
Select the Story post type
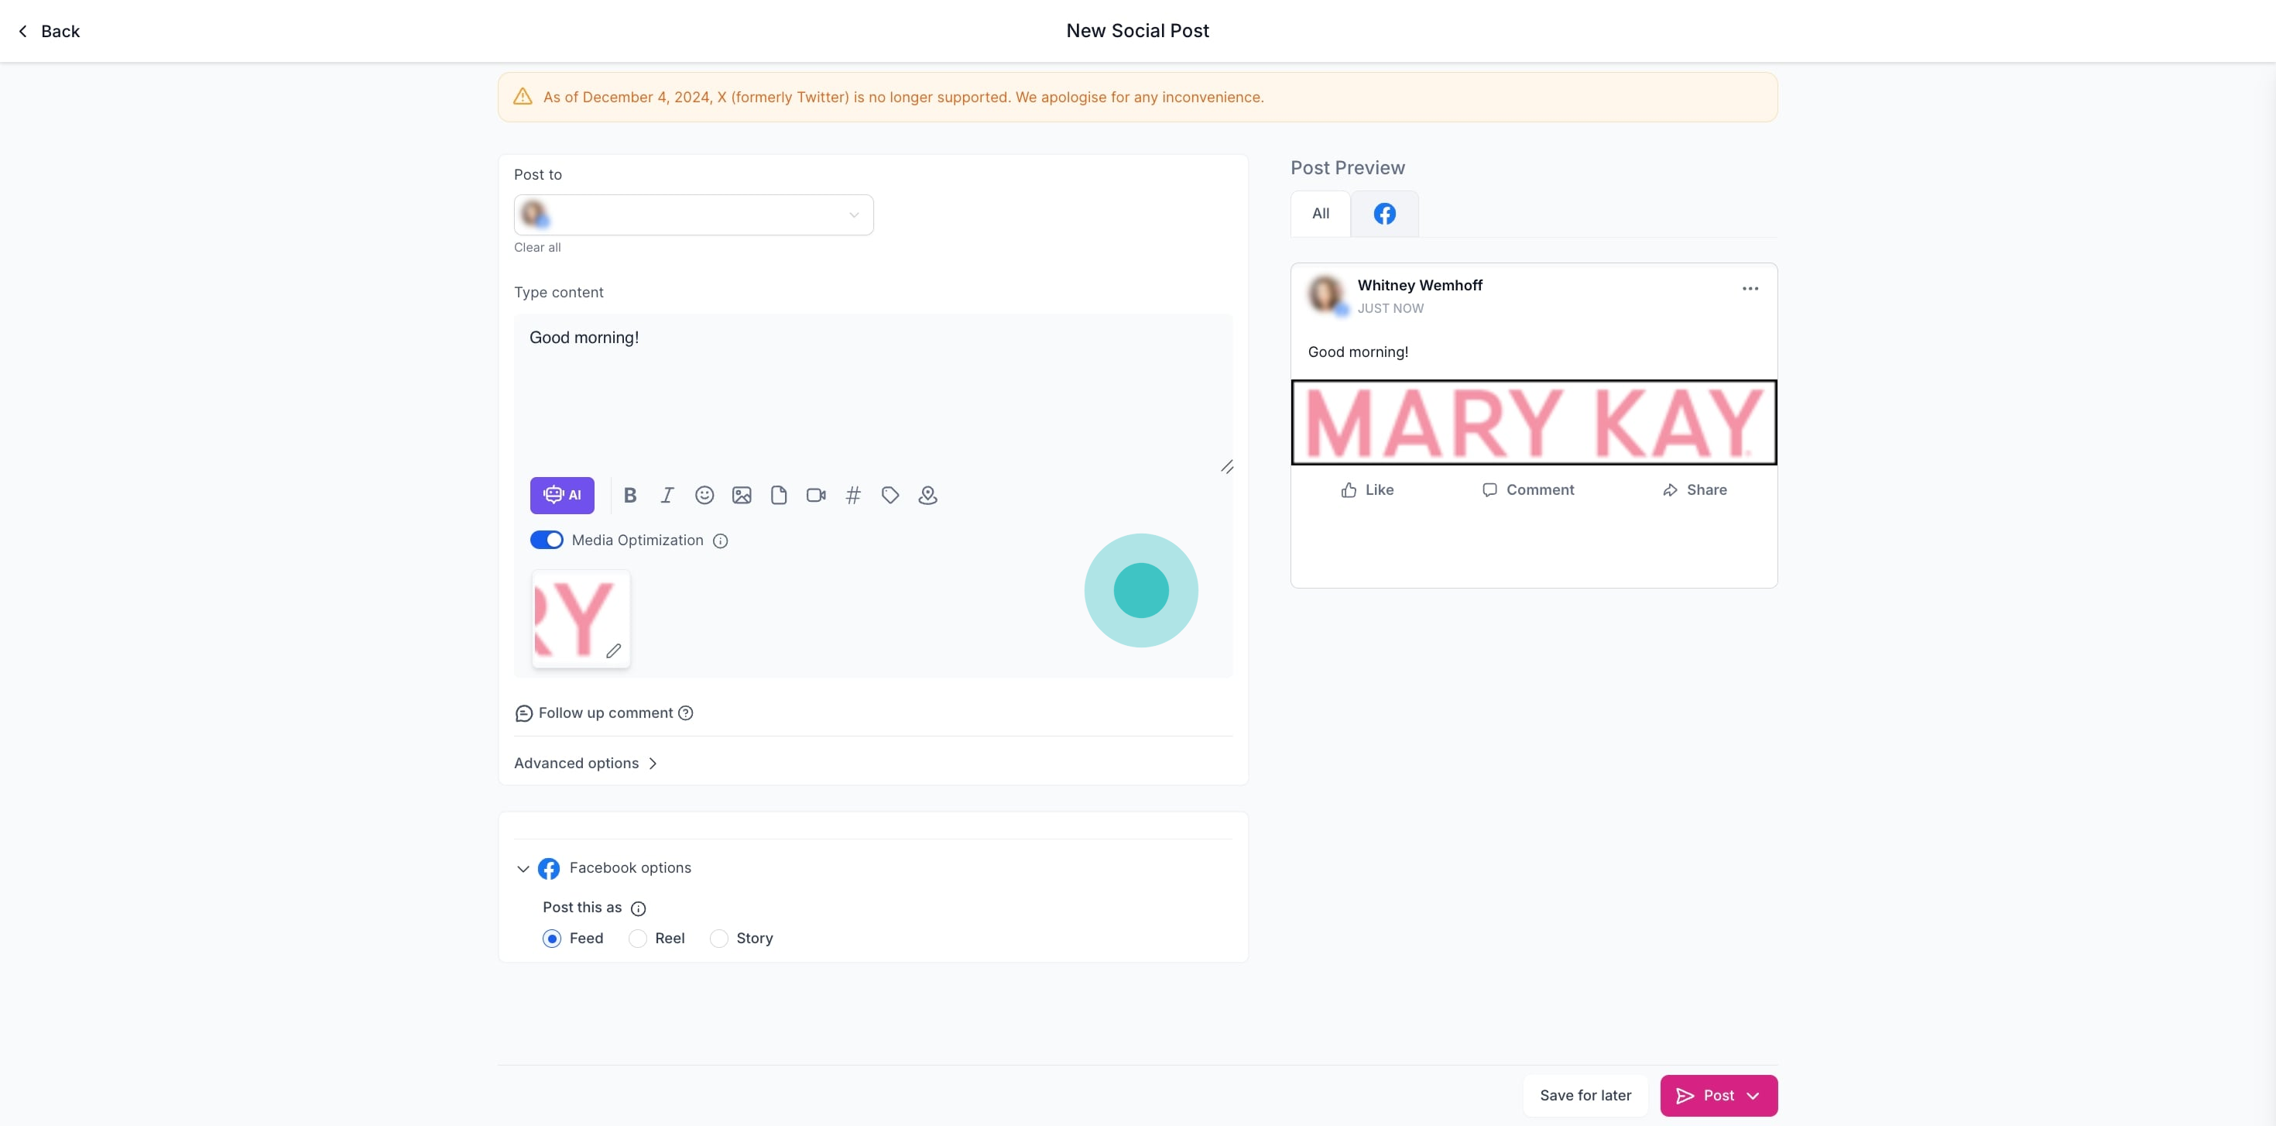point(719,939)
